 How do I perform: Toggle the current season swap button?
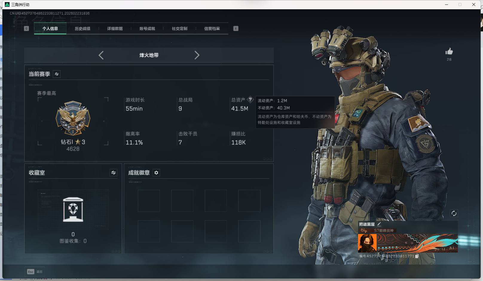click(x=56, y=74)
